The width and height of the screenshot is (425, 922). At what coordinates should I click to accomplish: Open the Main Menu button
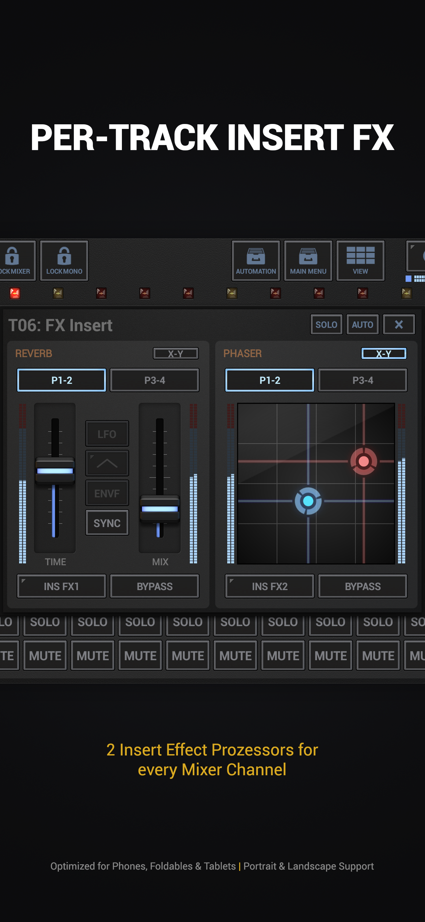click(x=308, y=261)
